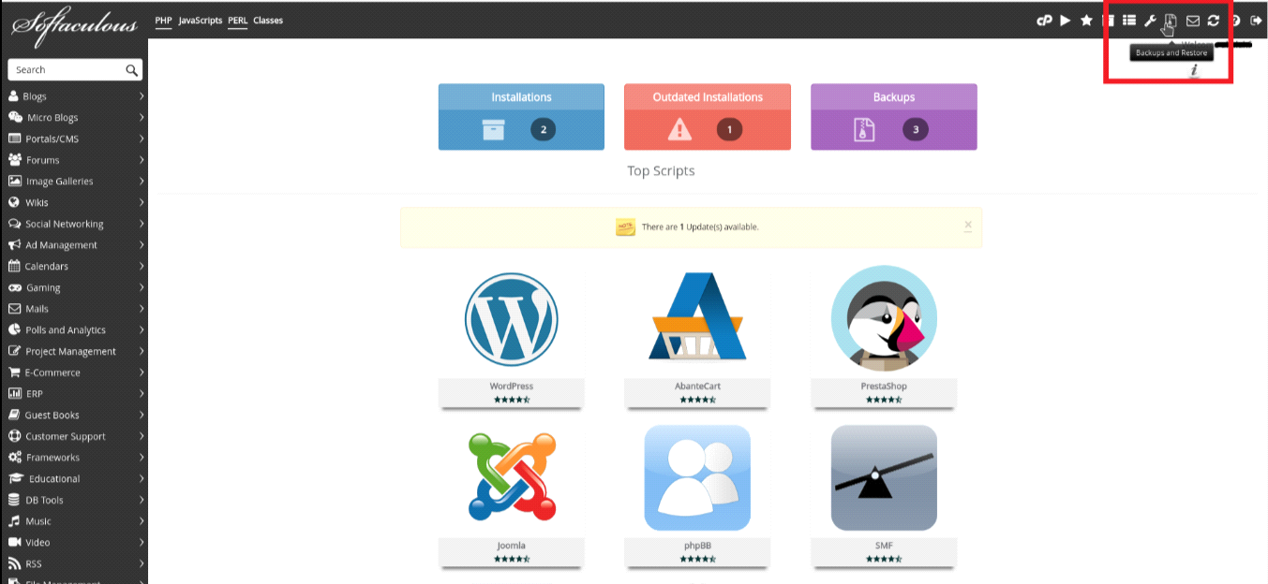This screenshot has height=584, width=1268.
Task: Select the WordPress script thumbnail
Action: tap(511, 318)
